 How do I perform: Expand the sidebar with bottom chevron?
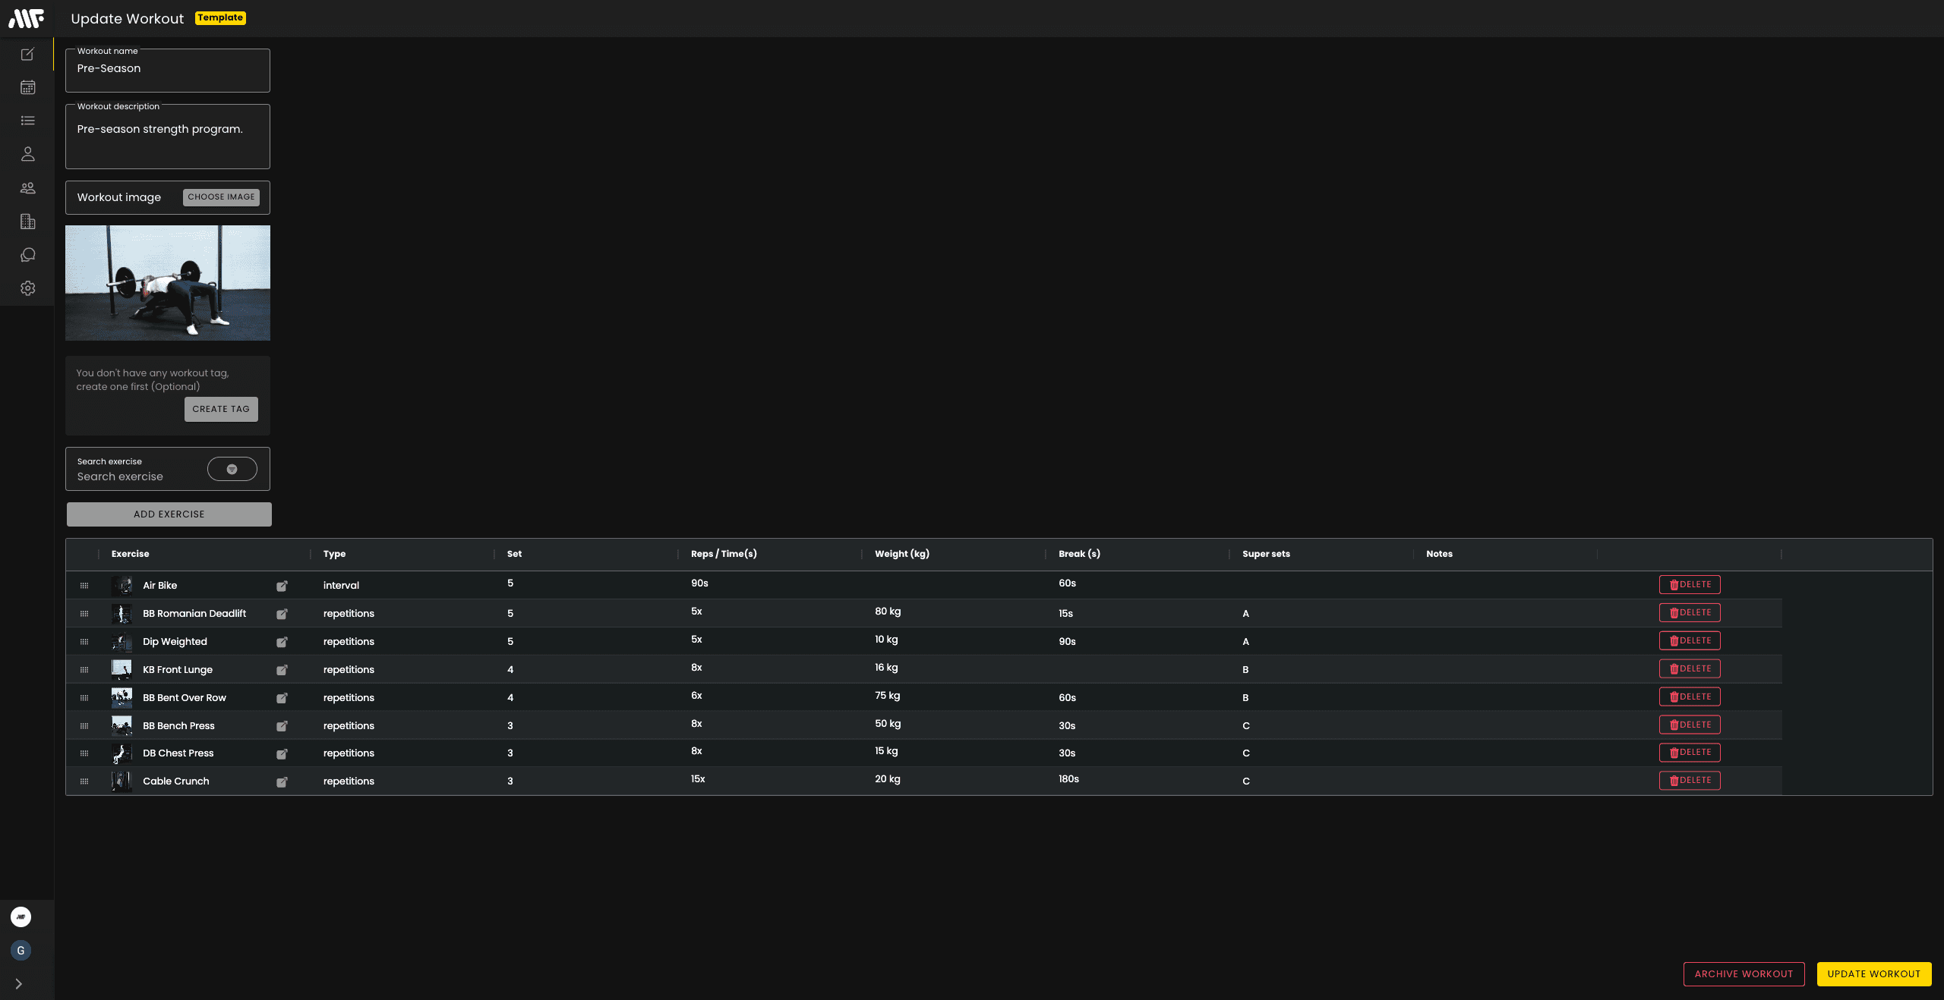pyautogui.click(x=19, y=983)
